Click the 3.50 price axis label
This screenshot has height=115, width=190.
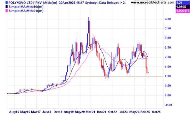tap(168, 28)
